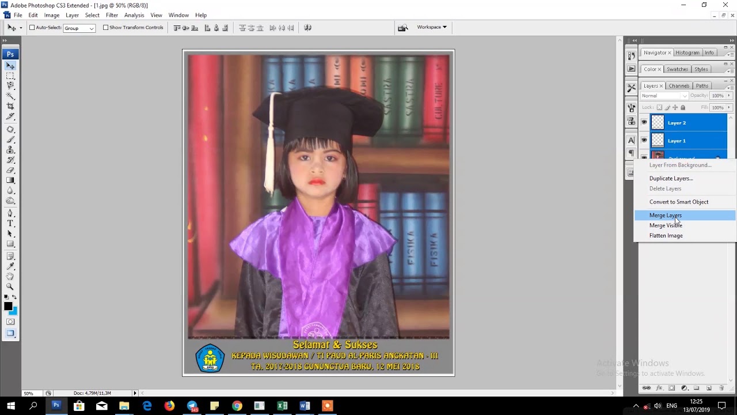Select the Rectangular Marquee tool
Viewport: 737px width, 415px height.
coord(10,76)
